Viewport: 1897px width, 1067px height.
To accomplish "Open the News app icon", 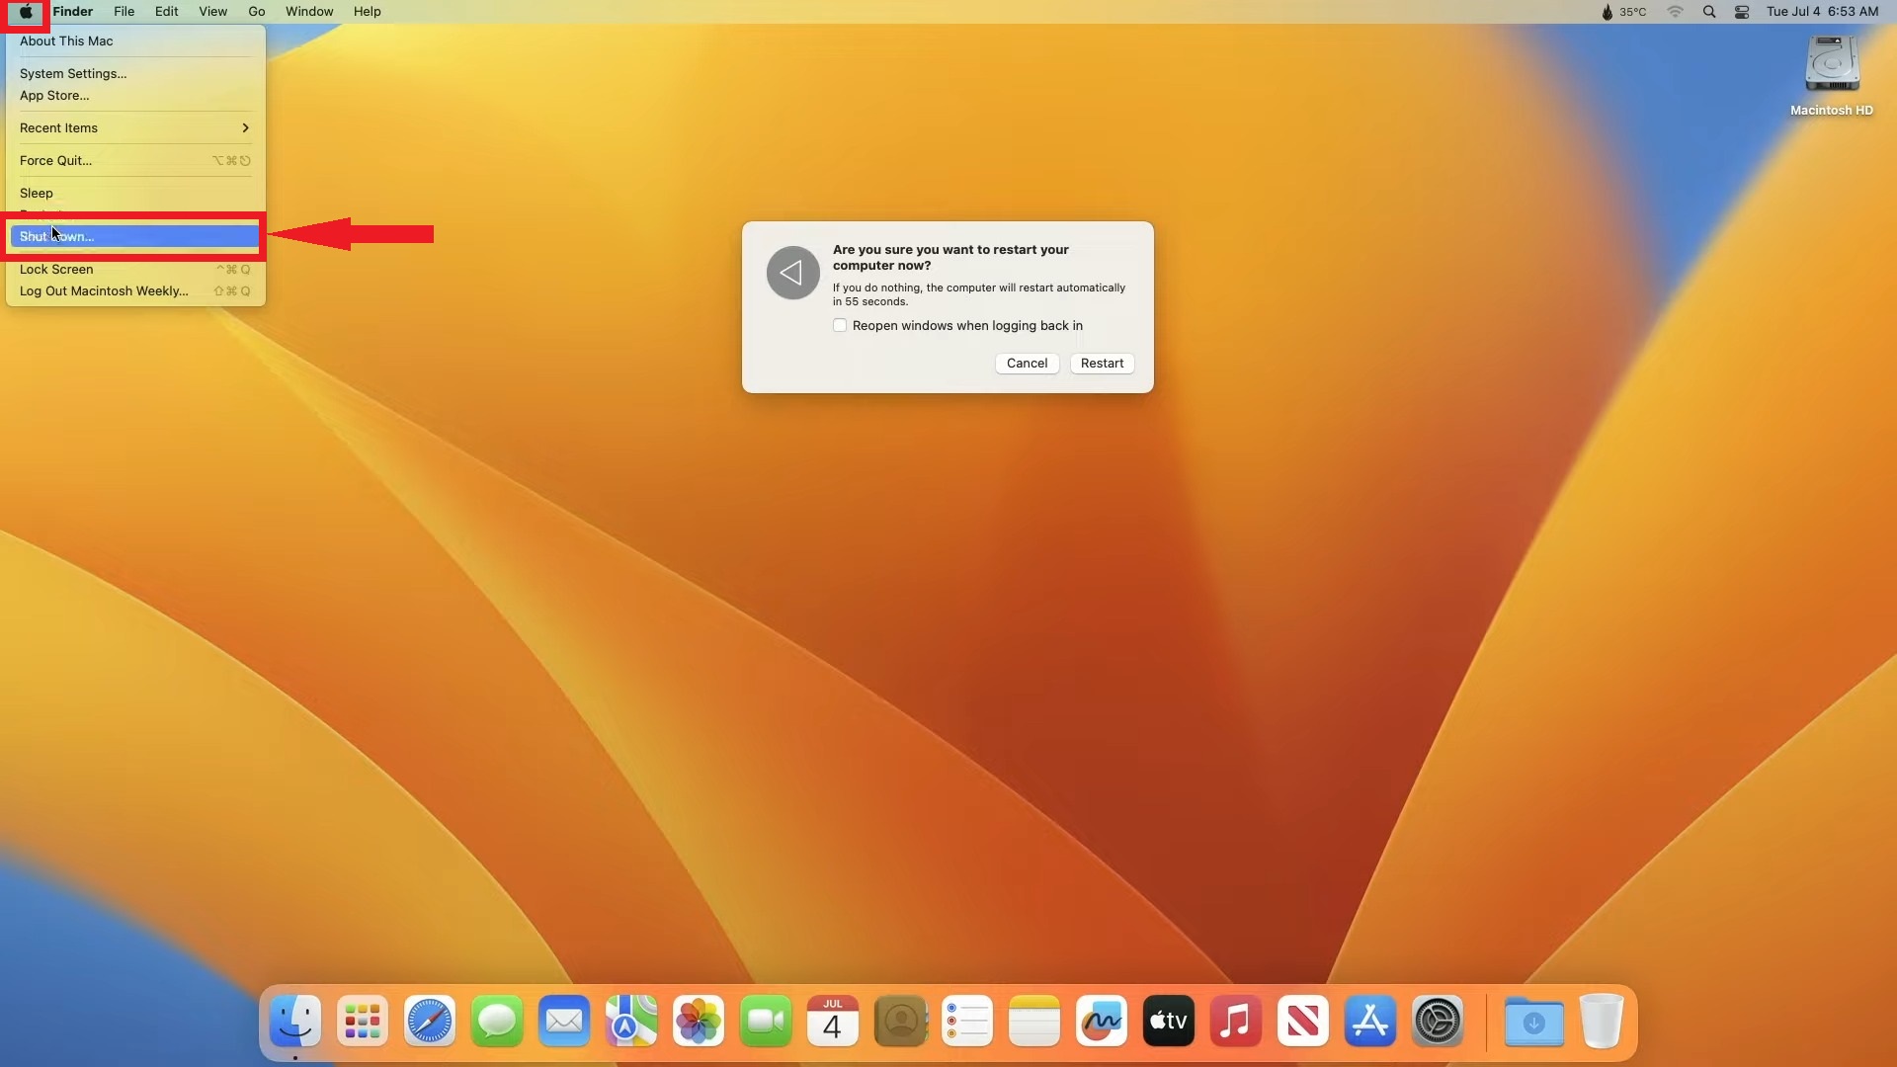I will (1303, 1022).
